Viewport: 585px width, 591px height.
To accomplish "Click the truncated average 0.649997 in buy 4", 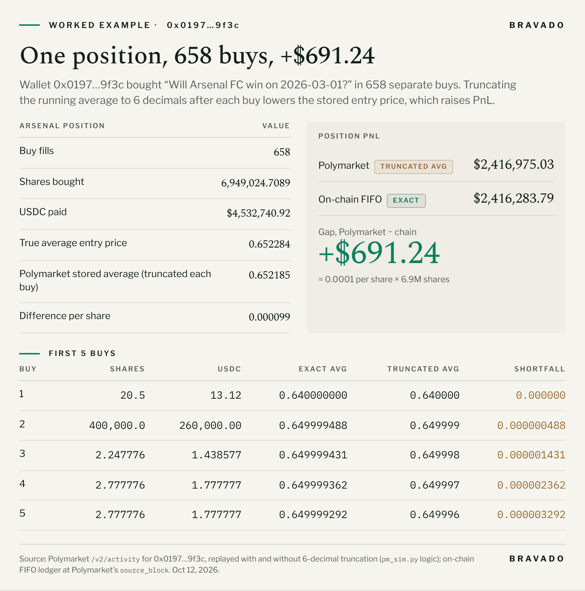I will [x=435, y=485].
